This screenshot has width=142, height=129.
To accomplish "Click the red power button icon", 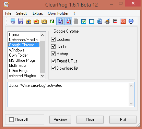I will 123,21.
